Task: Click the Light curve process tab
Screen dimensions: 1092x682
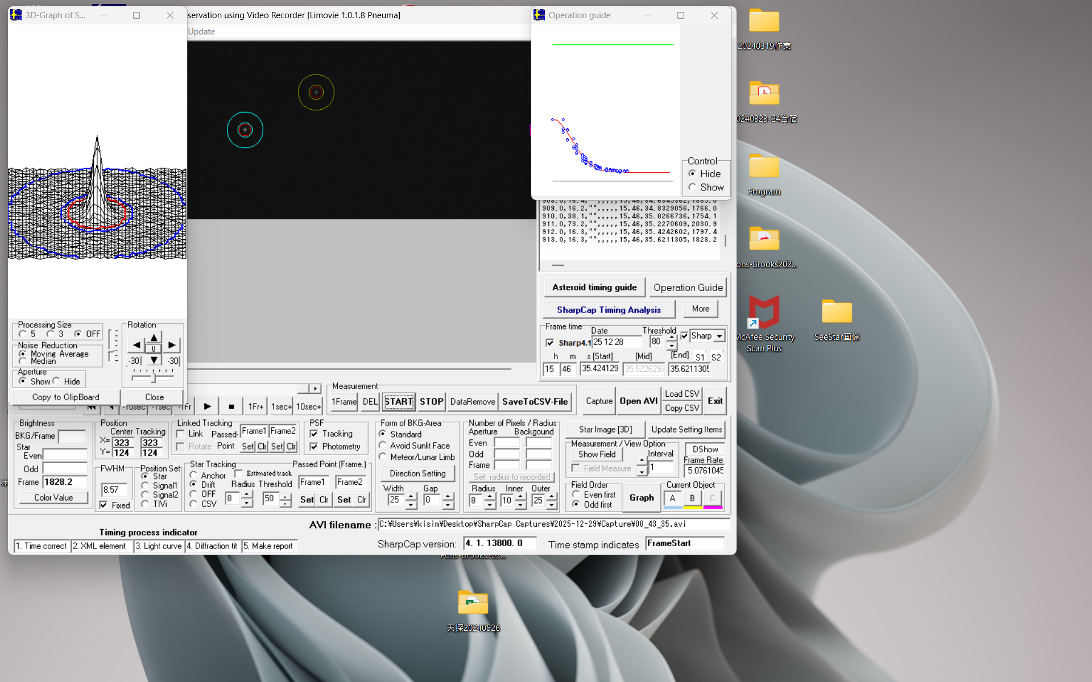Action: 159,546
